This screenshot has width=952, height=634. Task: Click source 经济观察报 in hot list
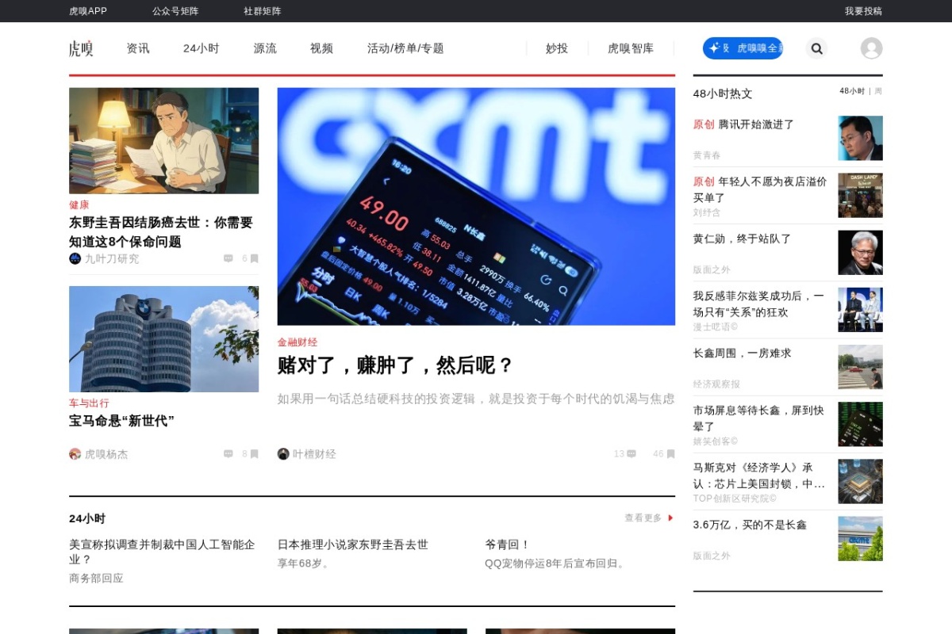(x=716, y=384)
